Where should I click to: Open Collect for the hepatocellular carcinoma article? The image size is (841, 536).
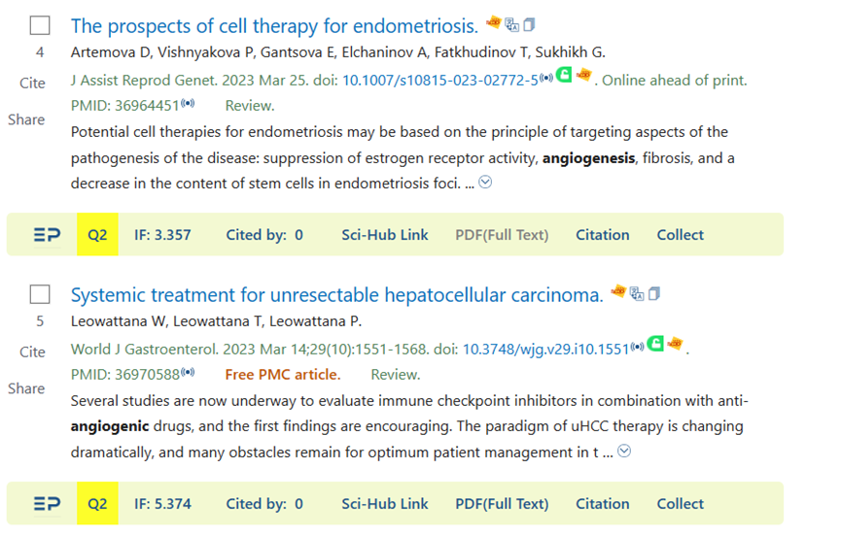pyautogui.click(x=681, y=503)
